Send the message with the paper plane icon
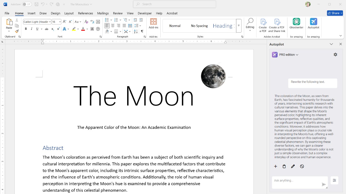 (x=324, y=185)
